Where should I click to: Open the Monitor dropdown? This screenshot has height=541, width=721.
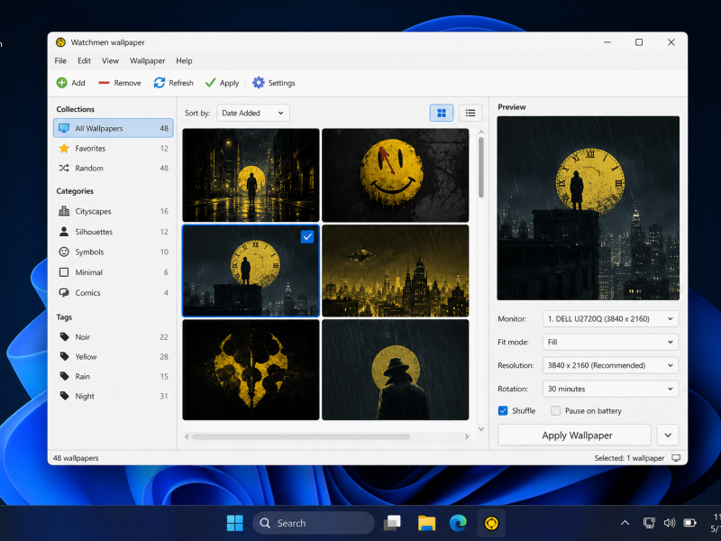coord(611,319)
